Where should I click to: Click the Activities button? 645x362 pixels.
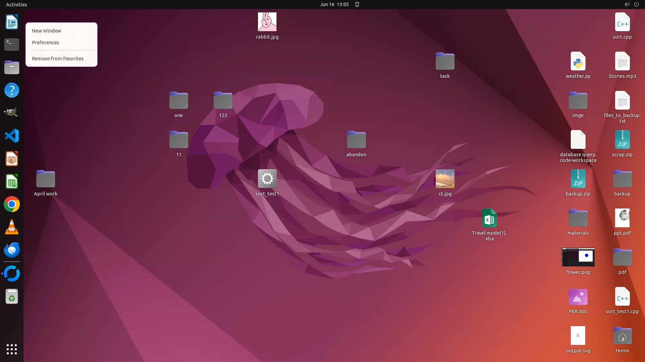16,4
